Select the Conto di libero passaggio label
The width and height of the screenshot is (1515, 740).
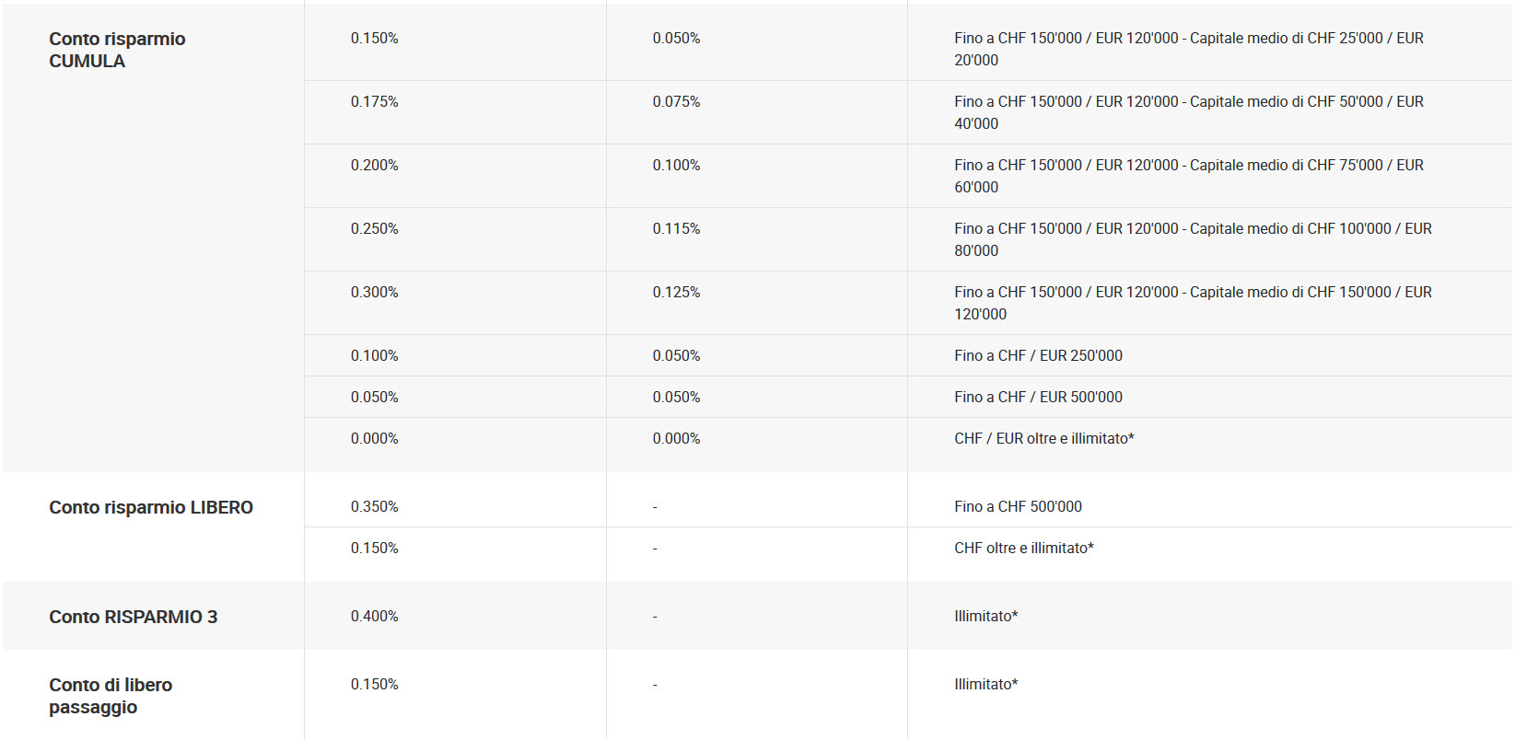[111, 696]
